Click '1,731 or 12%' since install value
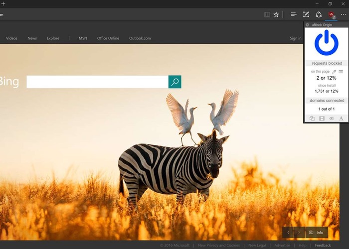Viewport: 349px width, 249px height. pyautogui.click(x=327, y=91)
